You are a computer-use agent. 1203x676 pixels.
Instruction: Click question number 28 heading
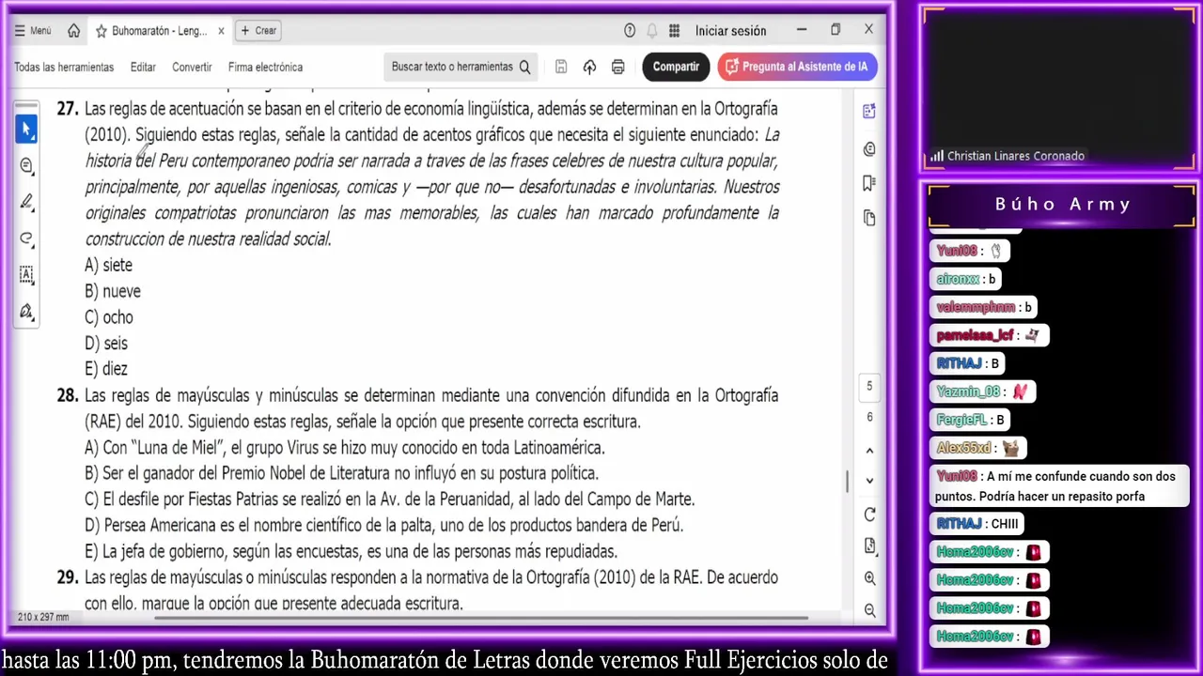click(x=67, y=395)
